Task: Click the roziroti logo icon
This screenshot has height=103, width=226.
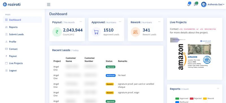Action: point(5,5)
